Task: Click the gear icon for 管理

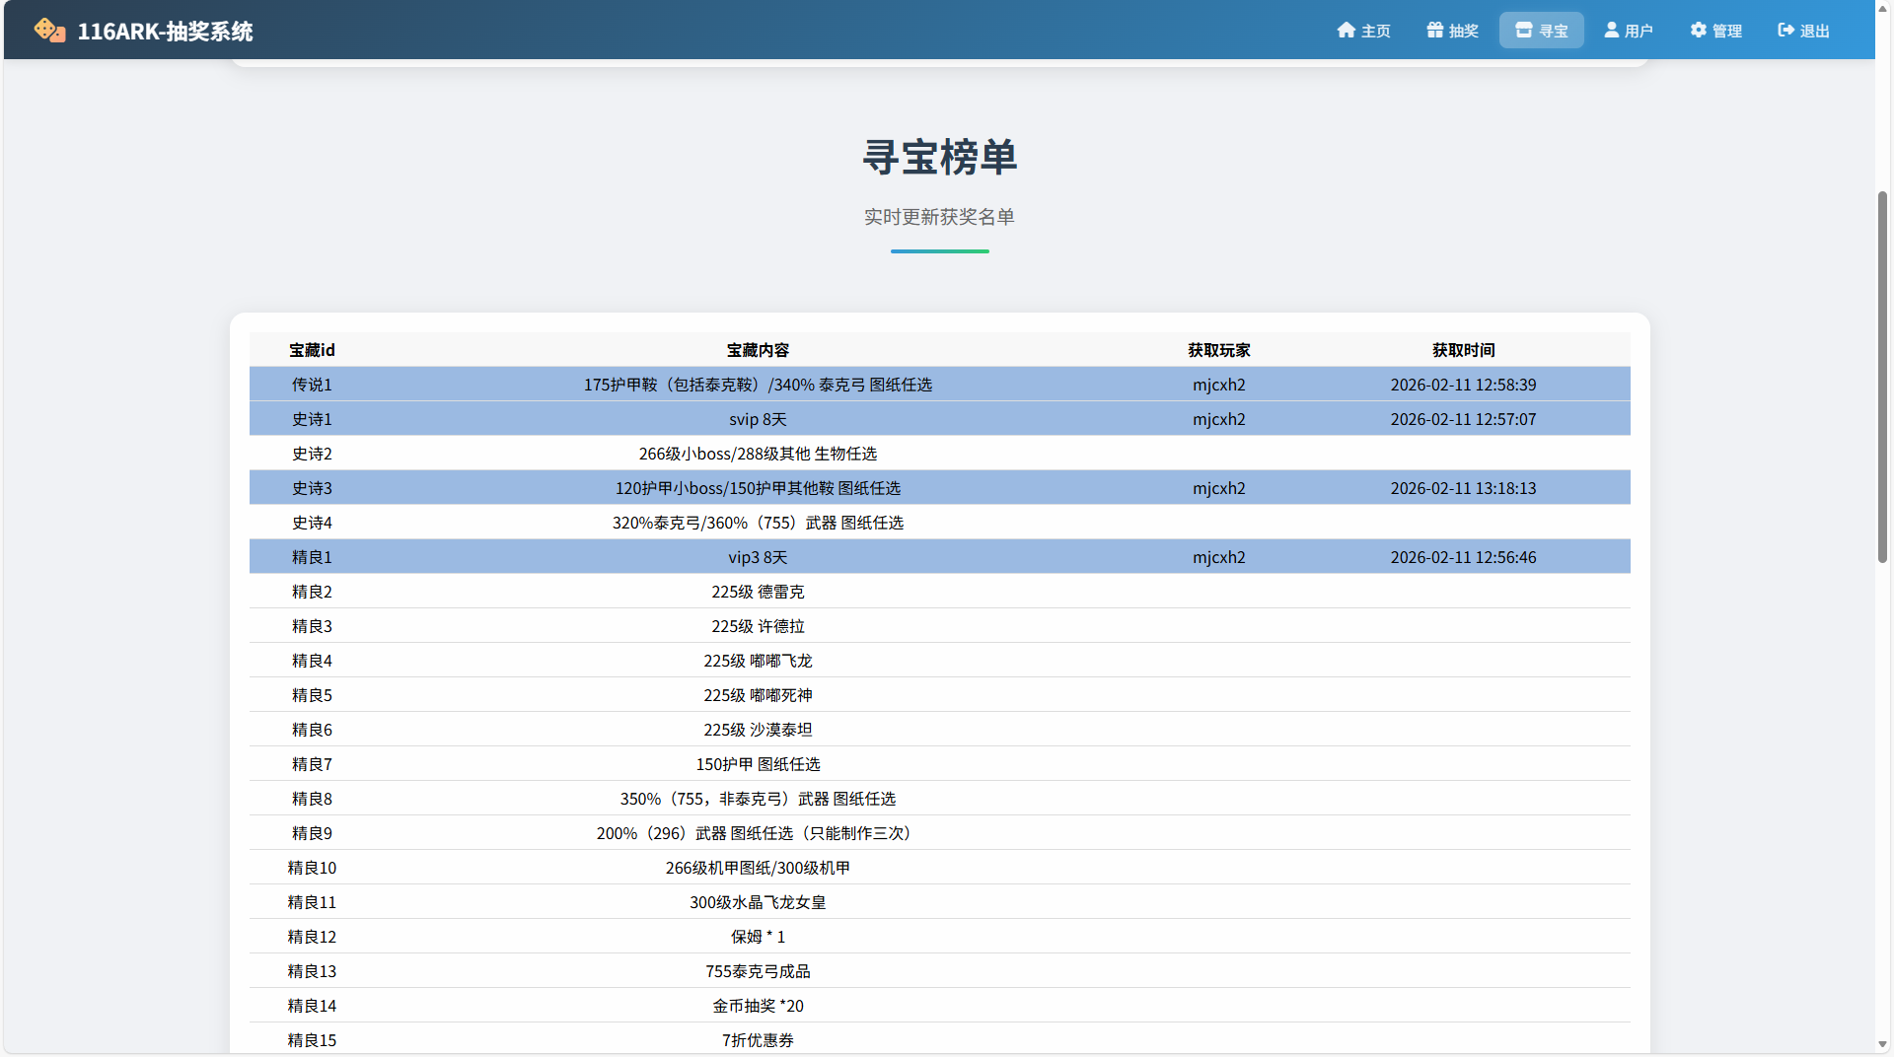Action: click(1698, 31)
